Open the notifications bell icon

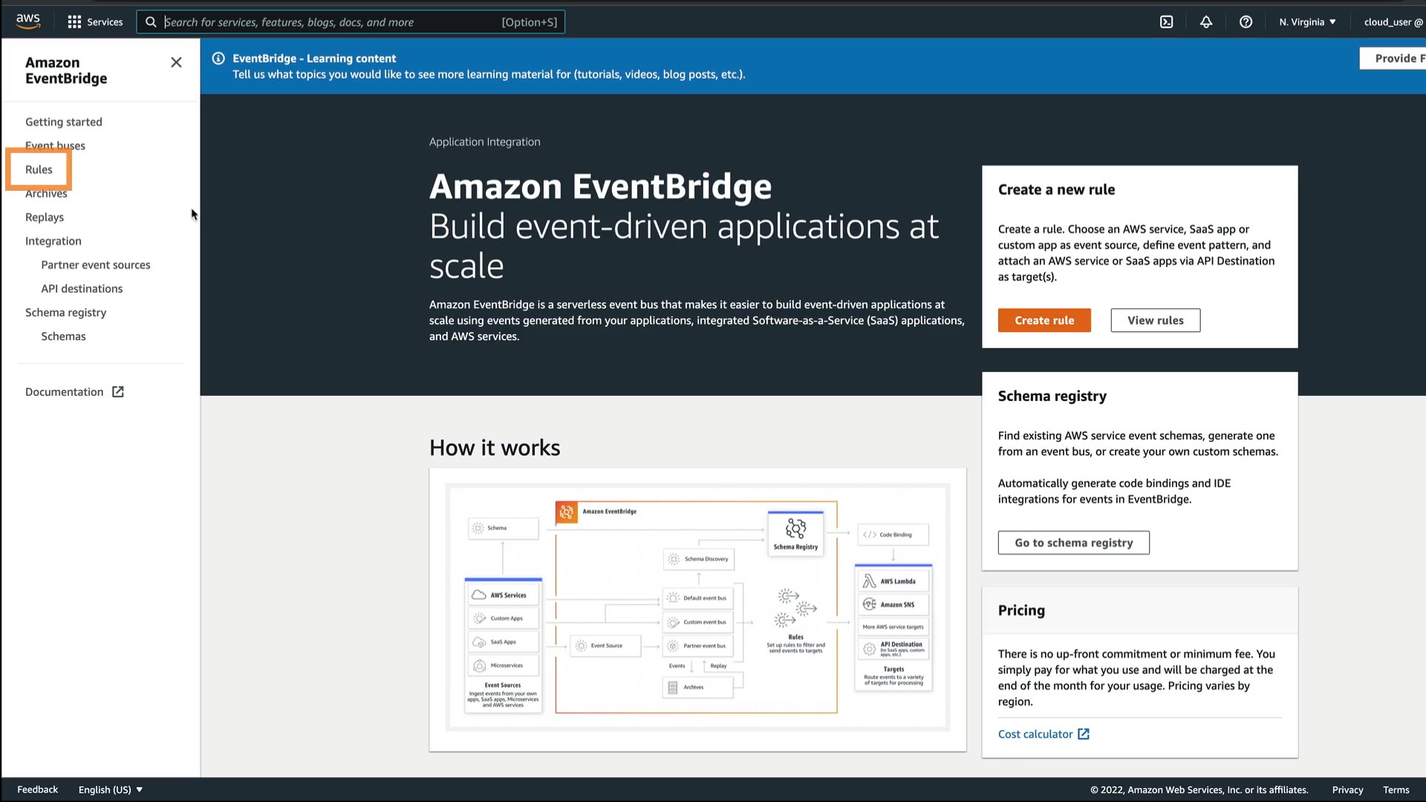click(x=1206, y=22)
